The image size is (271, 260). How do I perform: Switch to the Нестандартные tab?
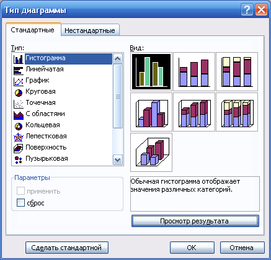[x=90, y=30]
